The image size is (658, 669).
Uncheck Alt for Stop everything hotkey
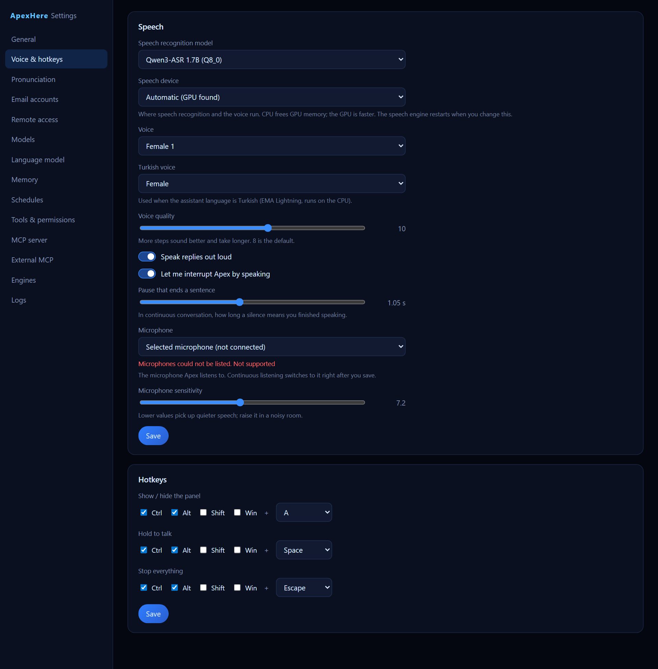(x=174, y=588)
